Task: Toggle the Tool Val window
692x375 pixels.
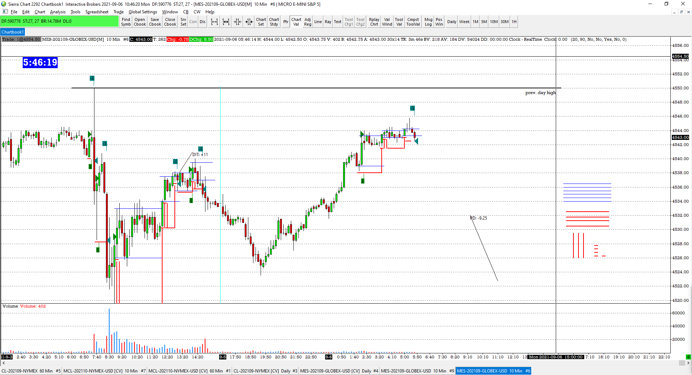Action: [x=399, y=22]
